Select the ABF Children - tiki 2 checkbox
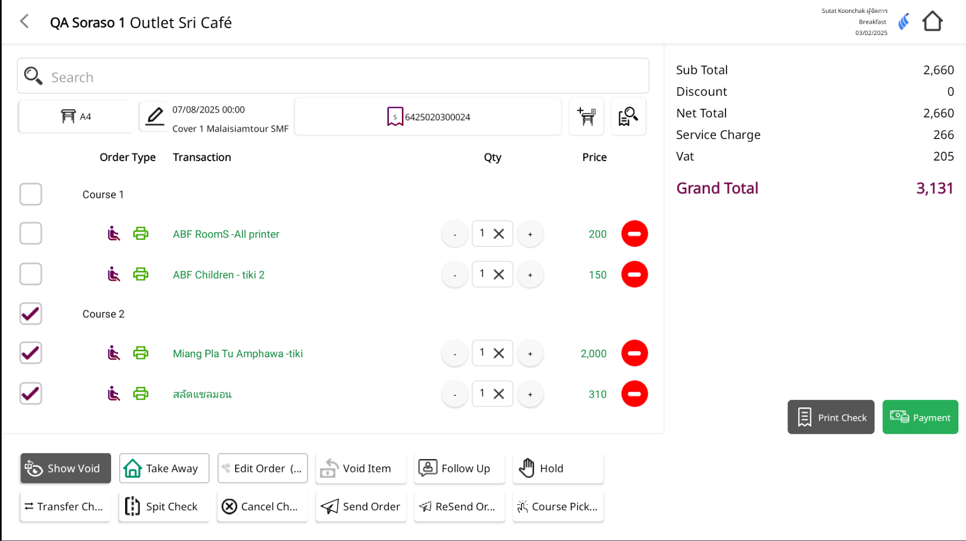 click(31, 274)
